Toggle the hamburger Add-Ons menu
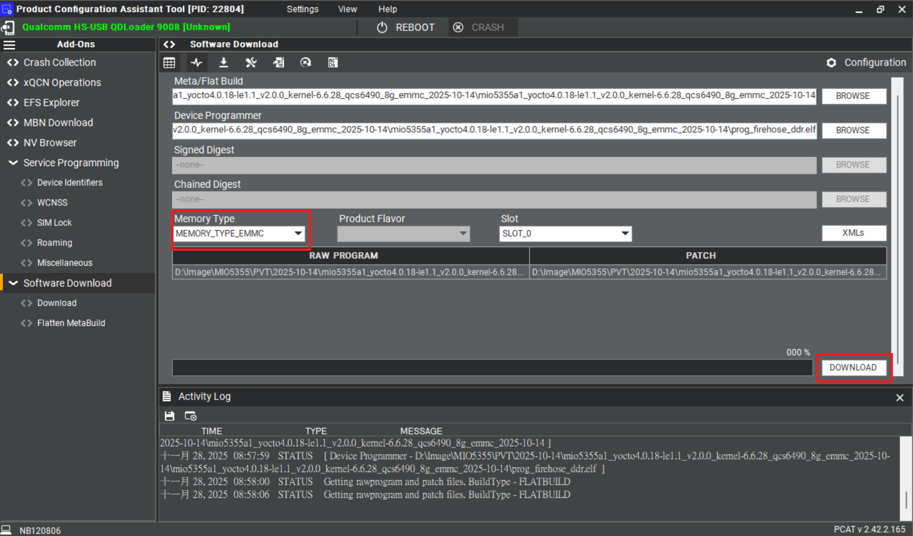The height and width of the screenshot is (536, 913). [x=10, y=45]
